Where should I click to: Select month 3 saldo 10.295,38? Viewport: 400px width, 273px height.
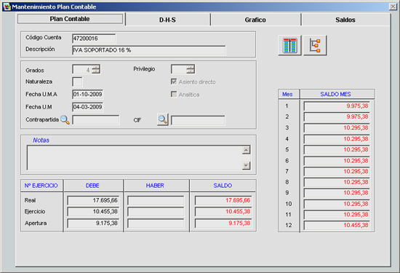(337, 128)
